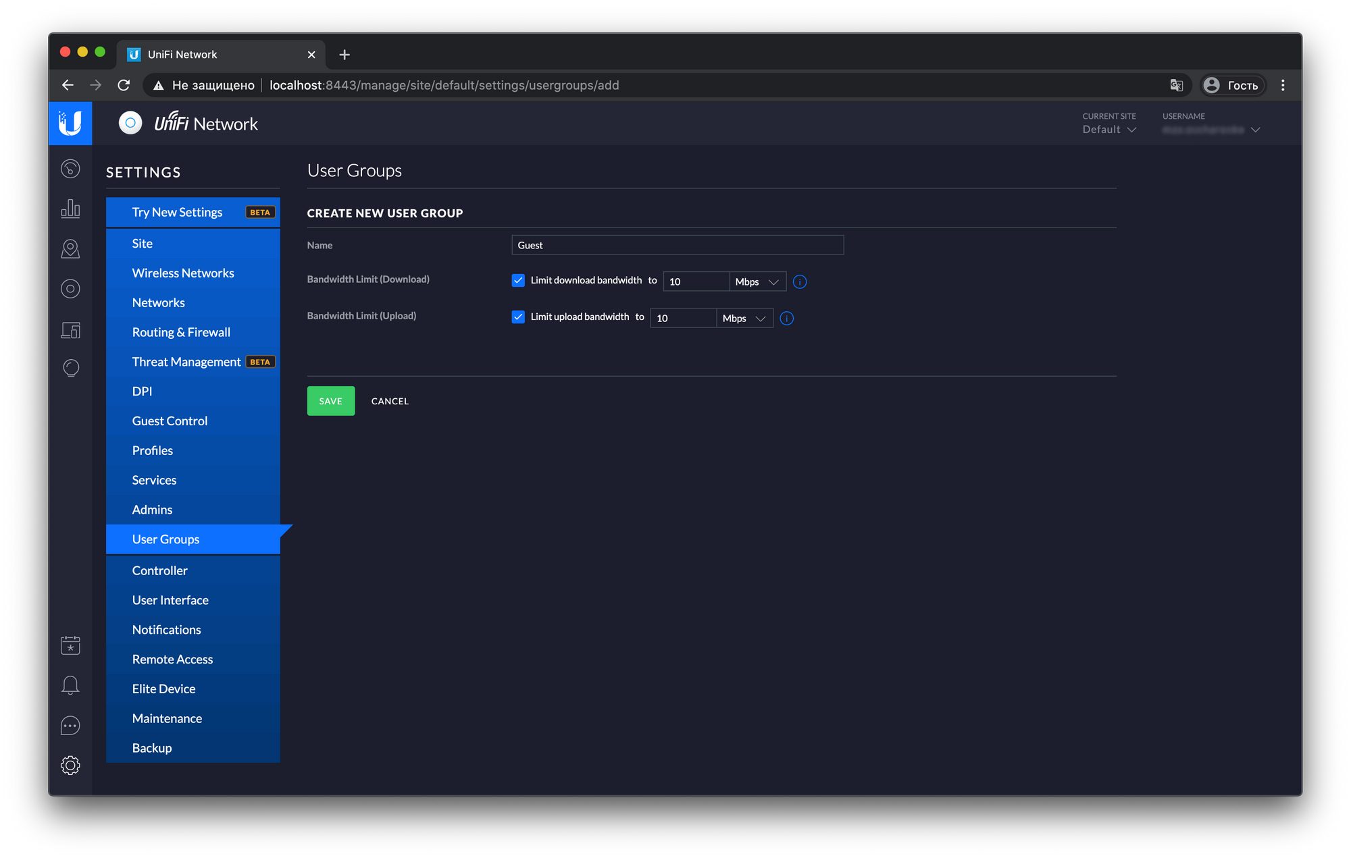Image resolution: width=1351 pixels, height=860 pixels.
Task: Expand the Username account dropdown
Action: point(1211,130)
